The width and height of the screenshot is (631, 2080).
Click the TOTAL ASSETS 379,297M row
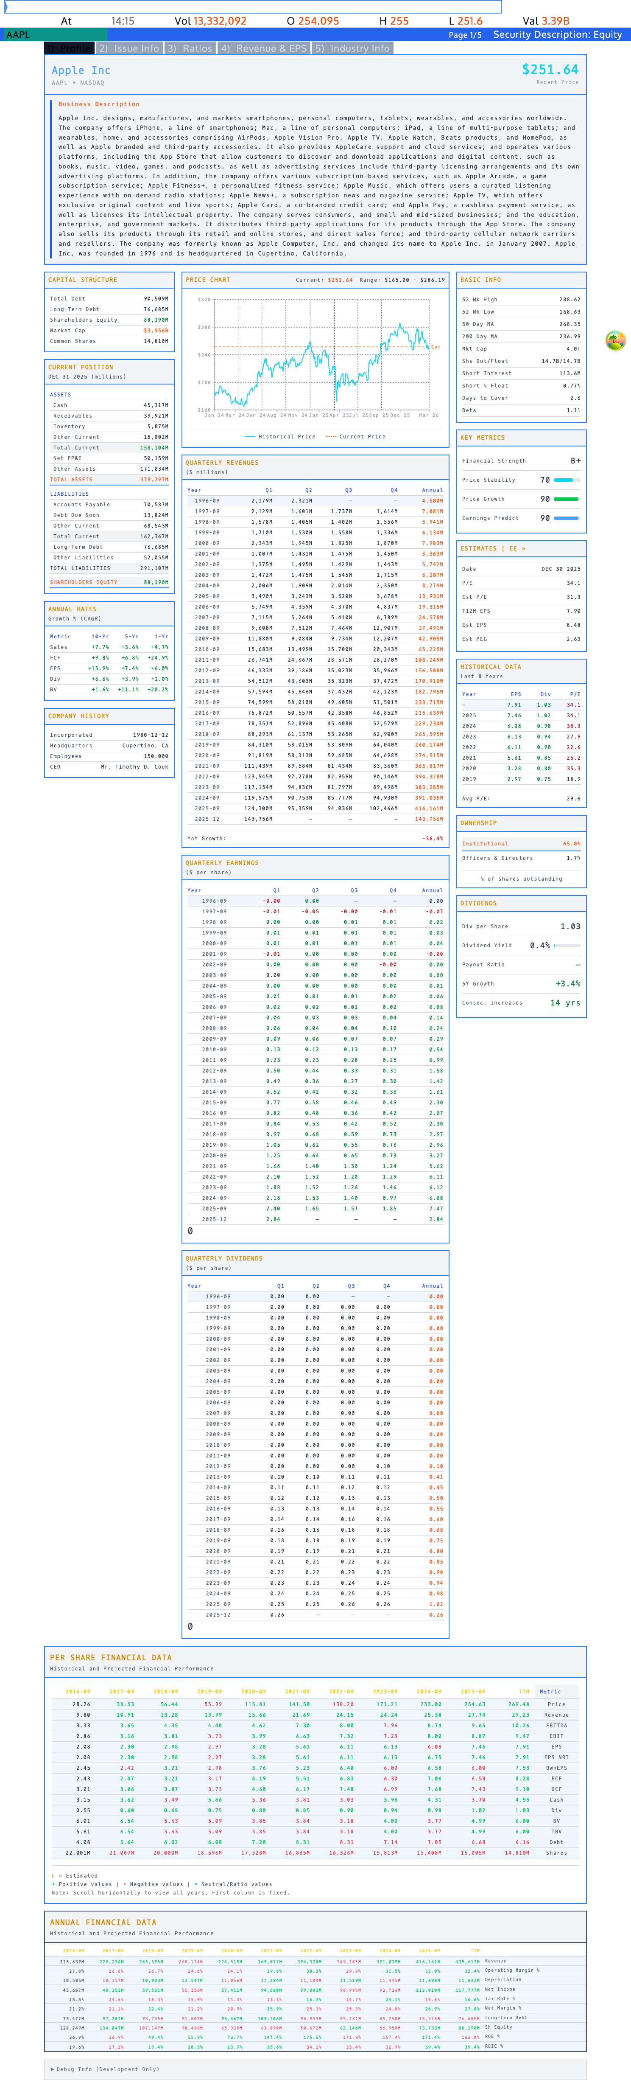click(109, 480)
